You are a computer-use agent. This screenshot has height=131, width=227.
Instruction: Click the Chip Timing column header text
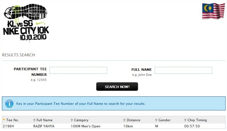pos(197,120)
